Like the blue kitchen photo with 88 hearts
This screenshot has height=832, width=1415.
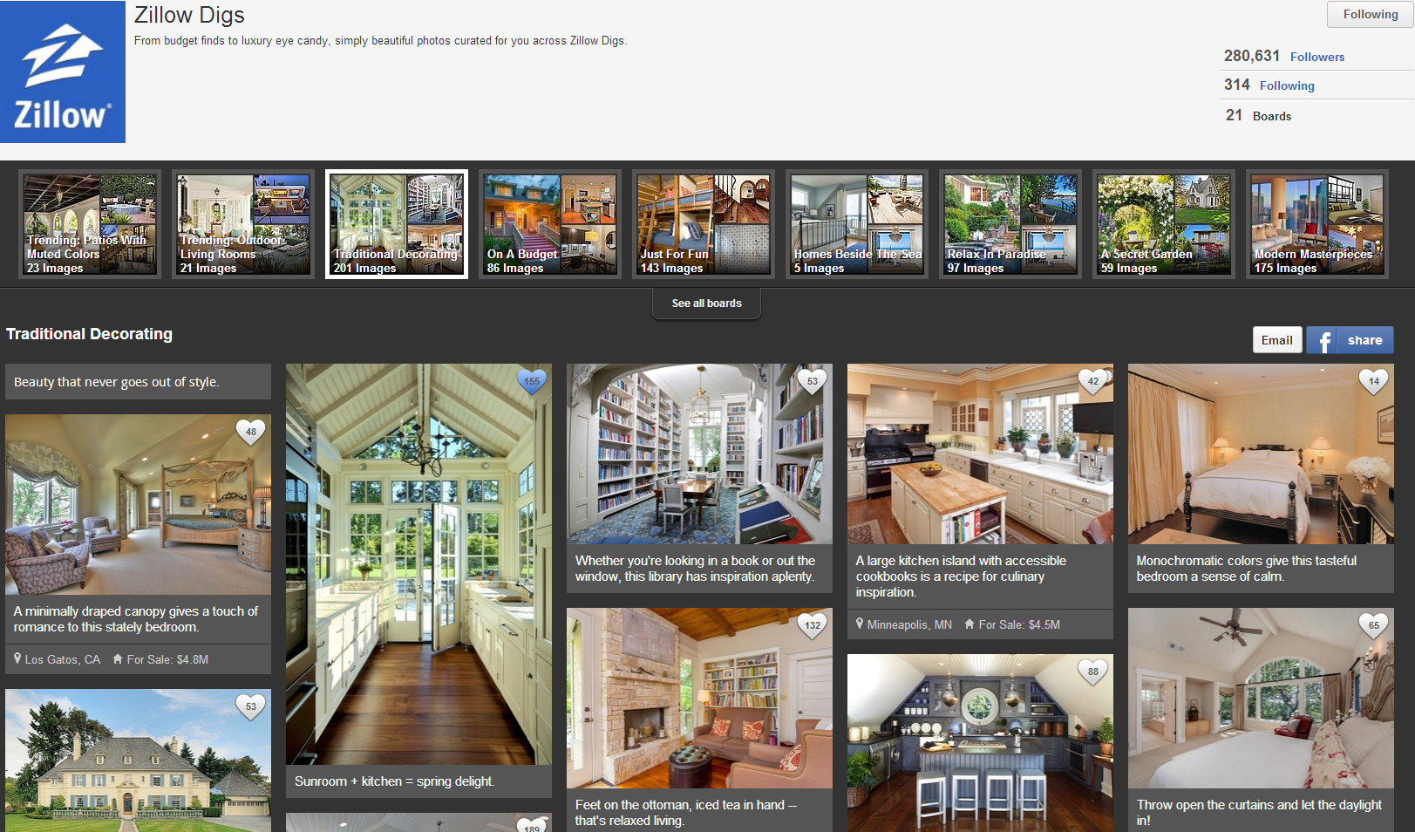(1093, 672)
